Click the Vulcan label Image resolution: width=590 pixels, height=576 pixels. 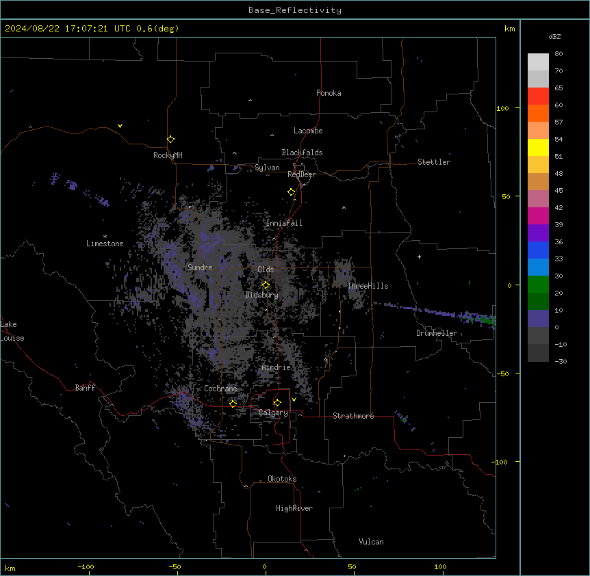coord(372,542)
